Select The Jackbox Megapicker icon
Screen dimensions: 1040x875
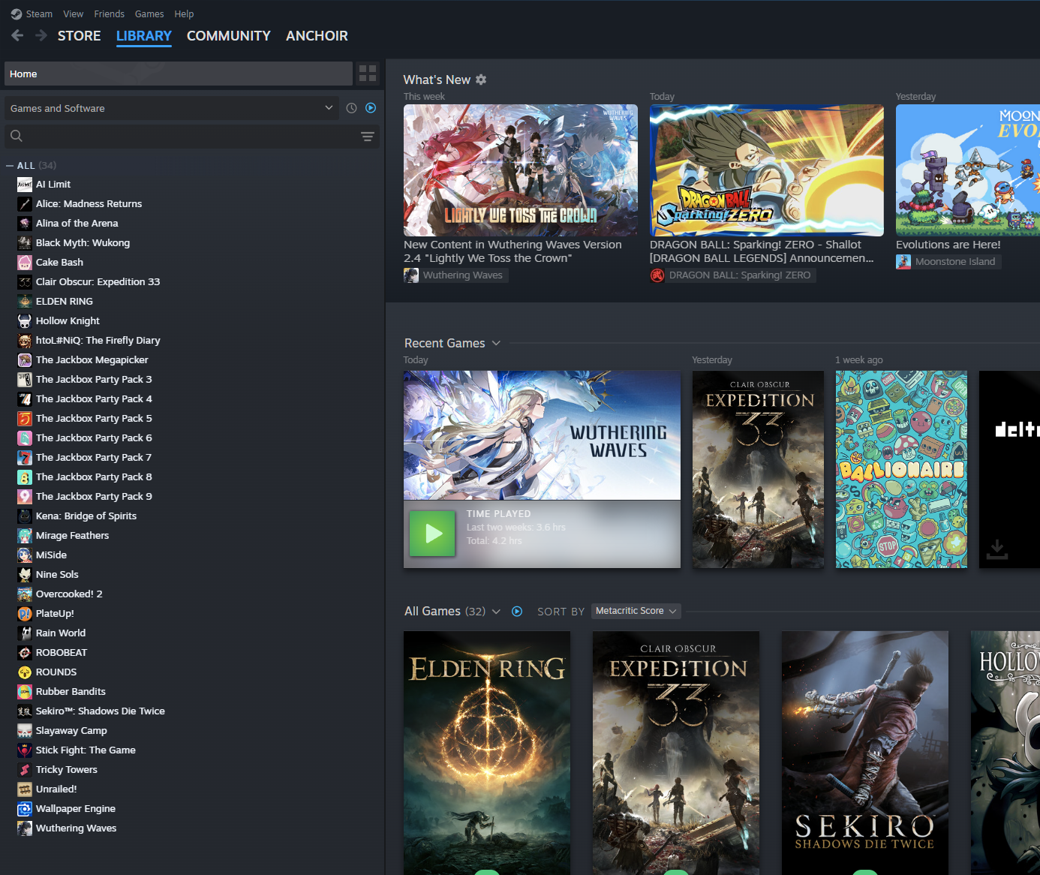tap(25, 359)
